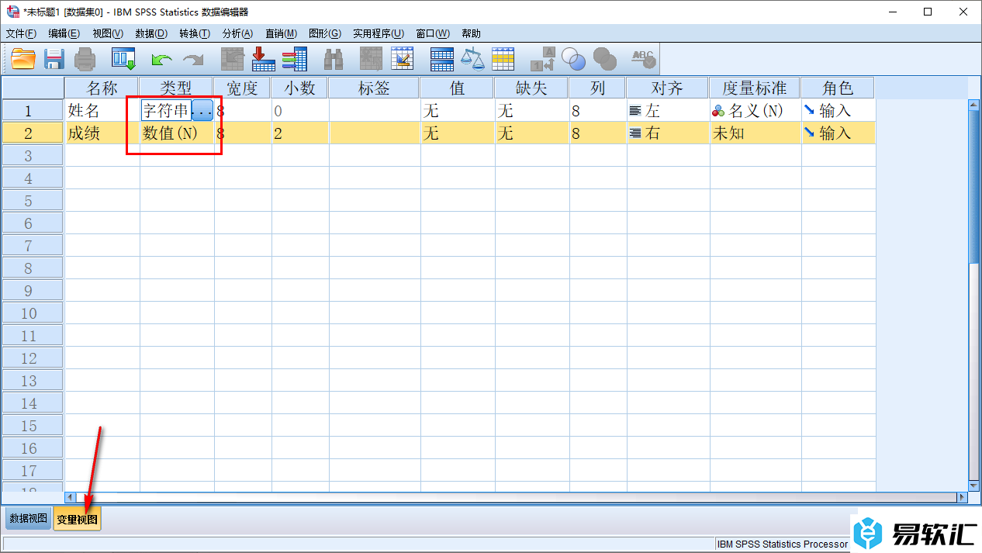Image resolution: width=982 pixels, height=553 pixels.
Task: Click the 左 alignment cell for 姓名
Action: tap(668, 111)
